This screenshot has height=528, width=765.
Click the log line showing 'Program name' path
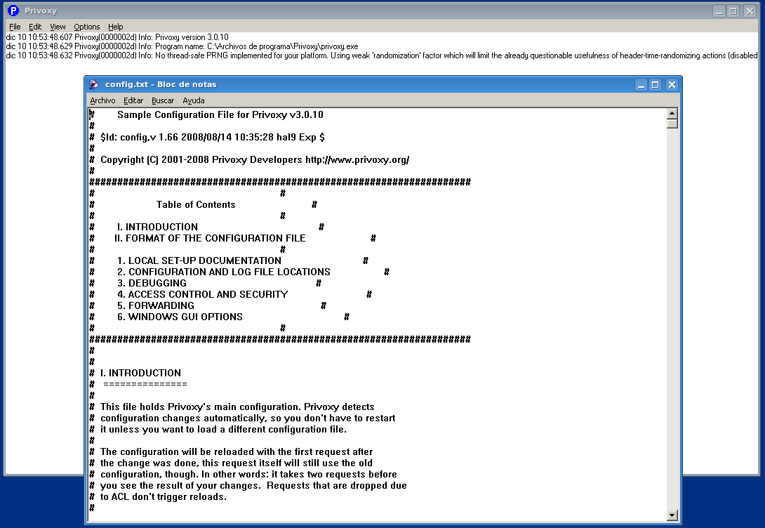coord(182,46)
